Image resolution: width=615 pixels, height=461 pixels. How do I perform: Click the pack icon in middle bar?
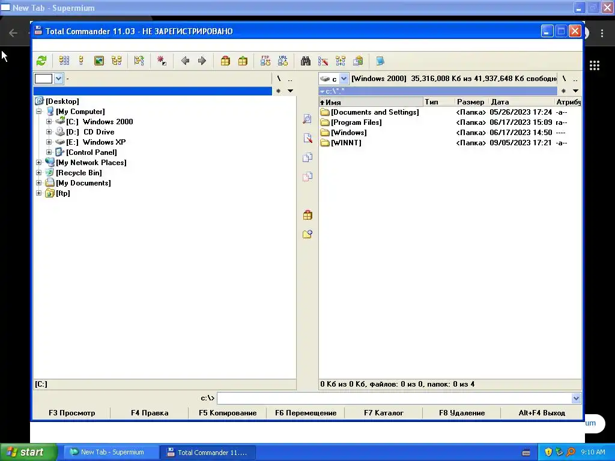[x=307, y=215]
